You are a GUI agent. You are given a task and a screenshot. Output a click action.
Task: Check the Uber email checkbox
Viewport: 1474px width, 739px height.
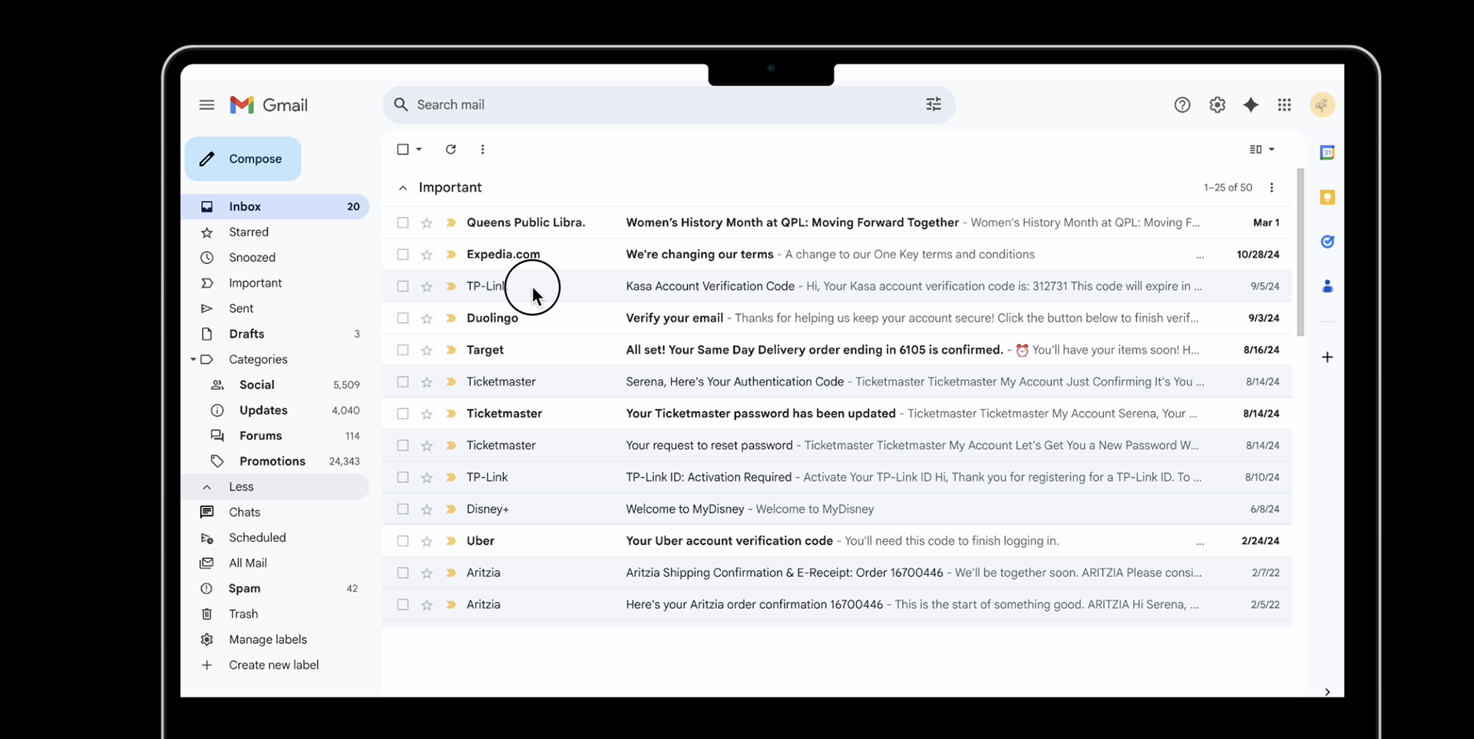coord(402,541)
